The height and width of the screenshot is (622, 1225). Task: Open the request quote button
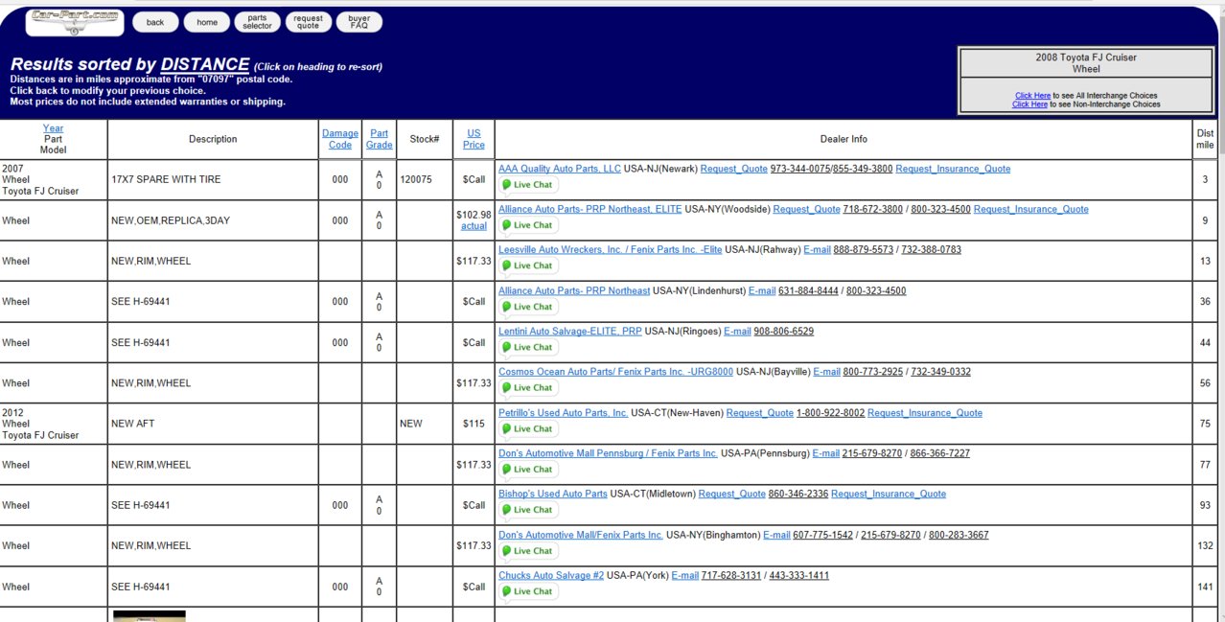[x=309, y=22]
